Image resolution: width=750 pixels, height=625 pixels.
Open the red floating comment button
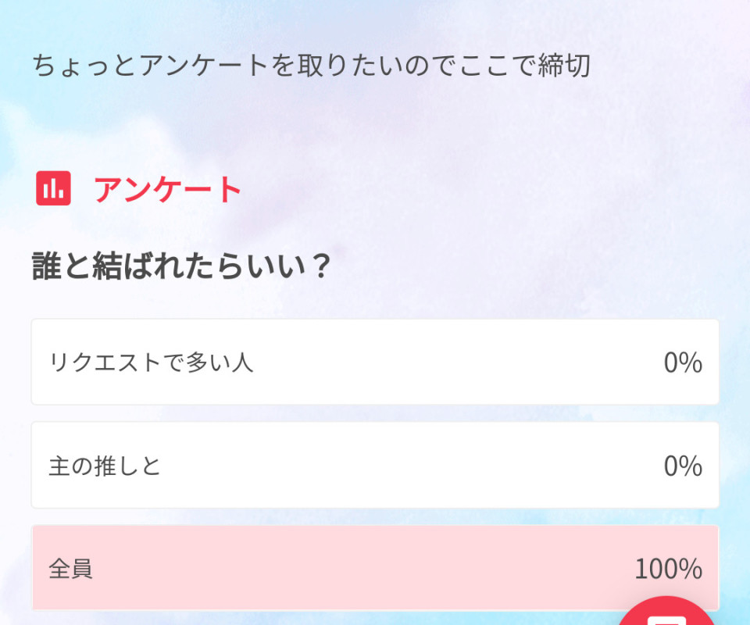pos(668,611)
